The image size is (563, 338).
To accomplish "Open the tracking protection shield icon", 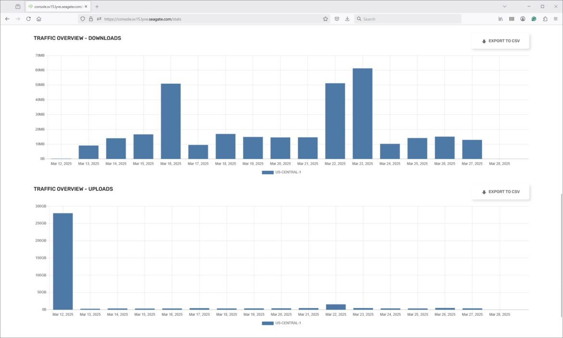I will (83, 19).
